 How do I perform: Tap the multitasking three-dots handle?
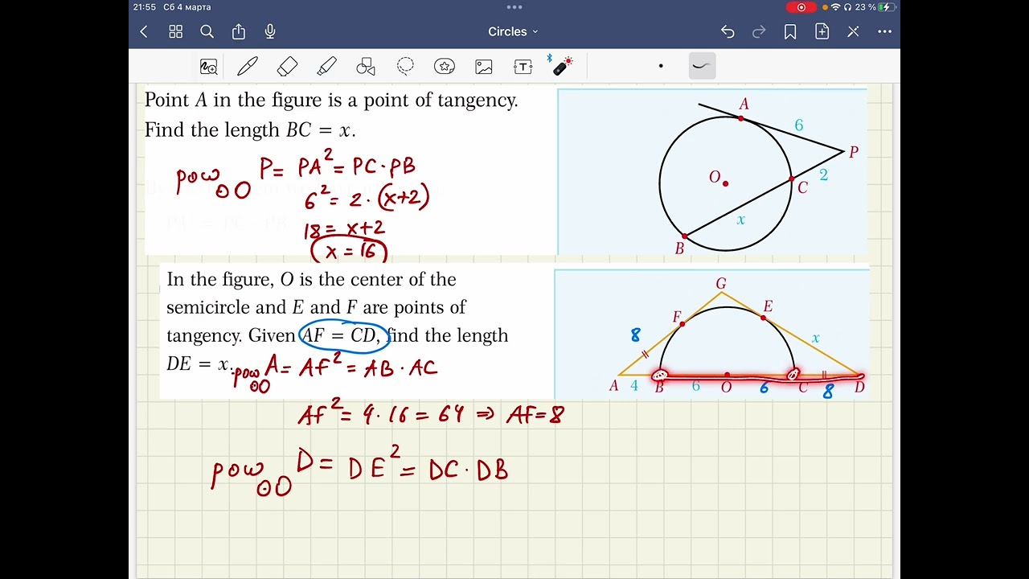[514, 6]
